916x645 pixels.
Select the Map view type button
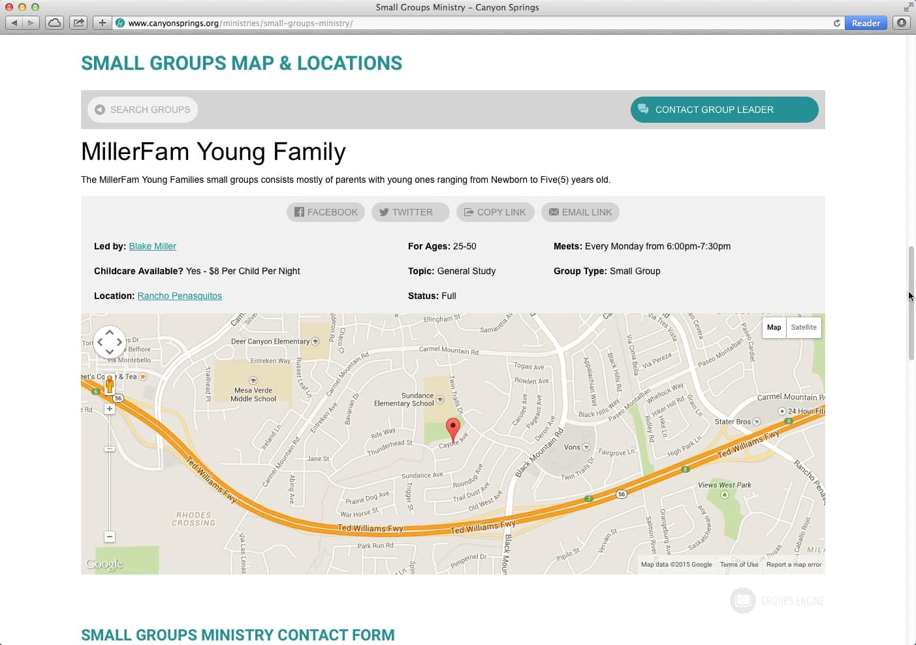pyautogui.click(x=774, y=328)
